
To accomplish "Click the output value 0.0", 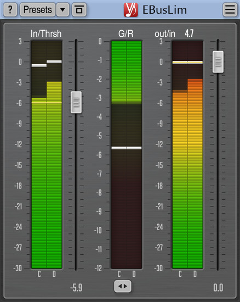I will pyautogui.click(x=218, y=288).
